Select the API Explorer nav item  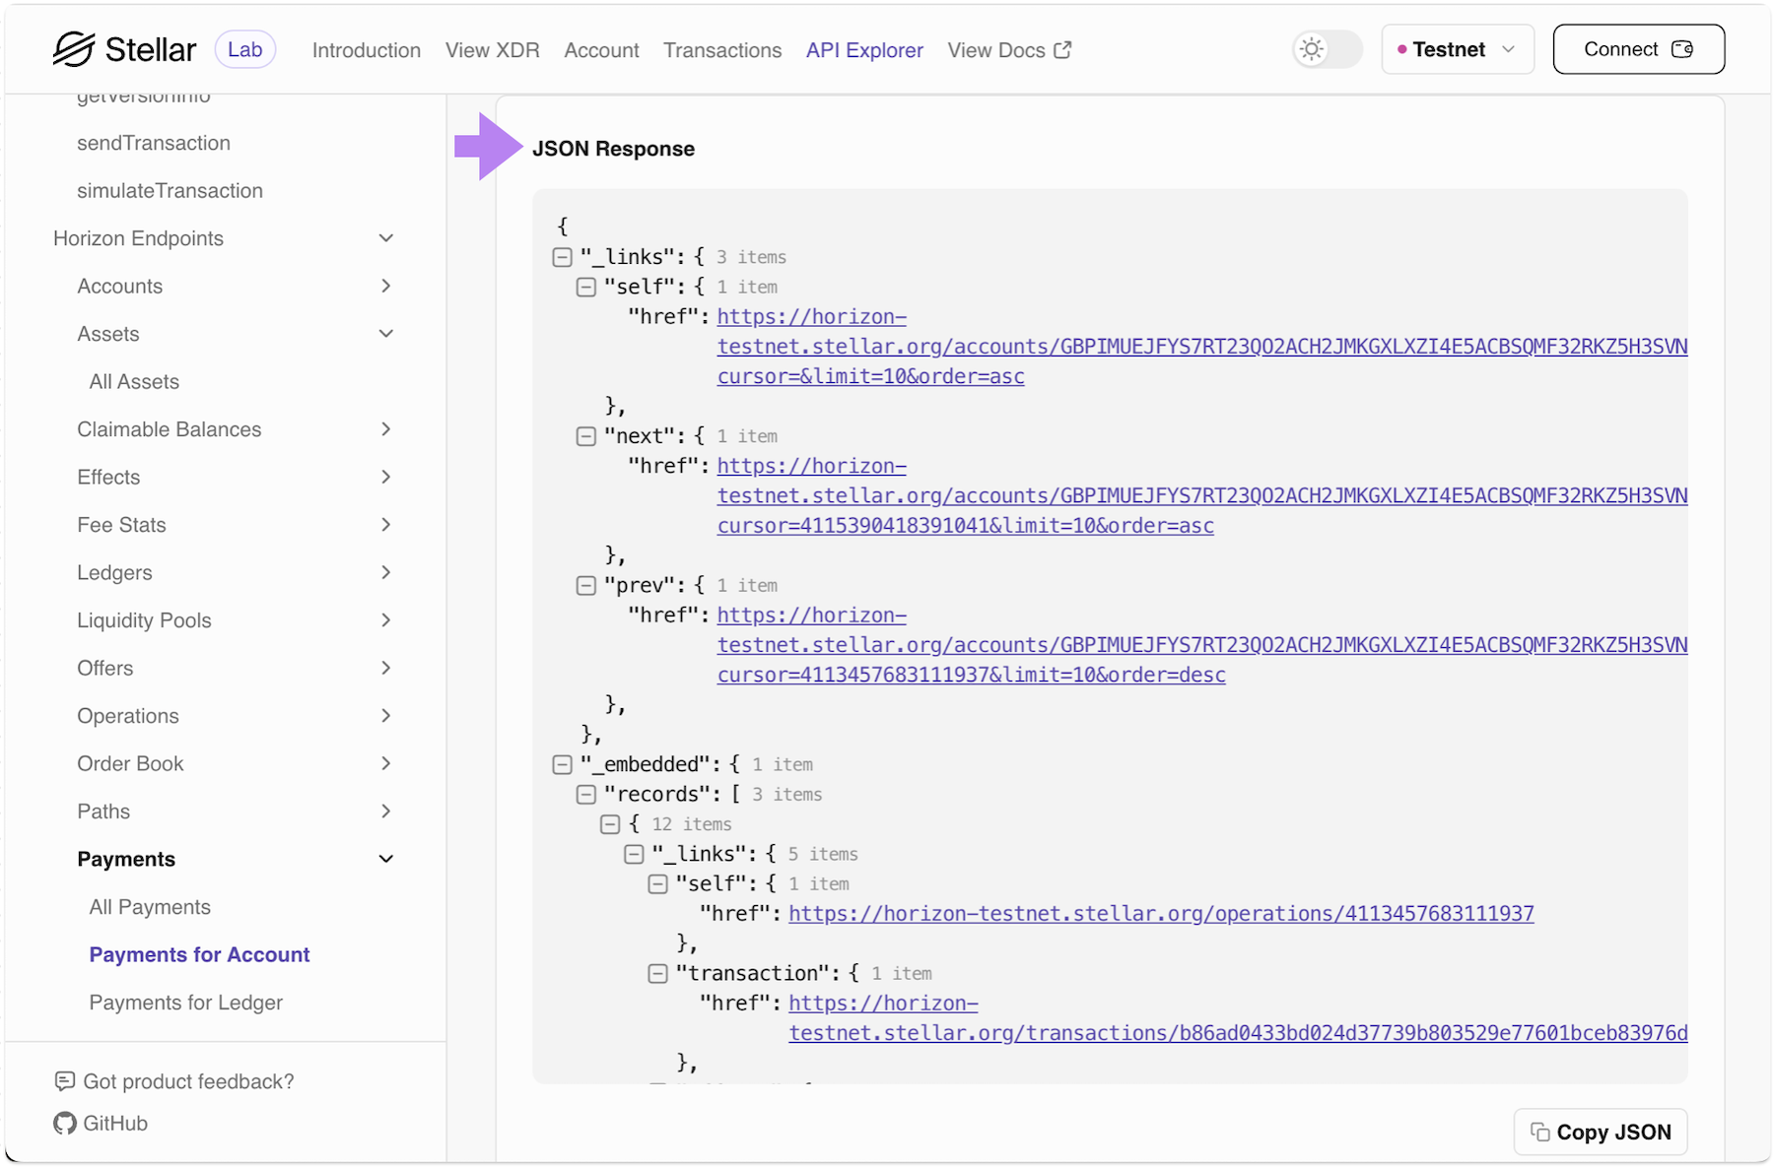864,50
